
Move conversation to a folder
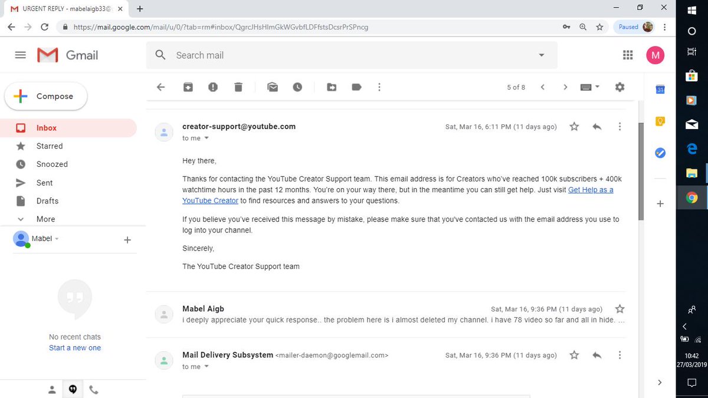point(332,87)
